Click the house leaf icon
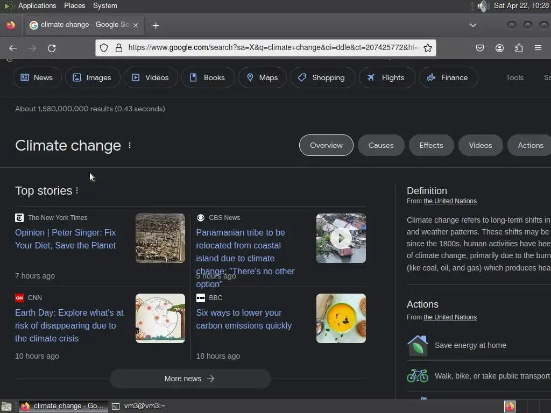The image size is (551, 413). (x=418, y=345)
